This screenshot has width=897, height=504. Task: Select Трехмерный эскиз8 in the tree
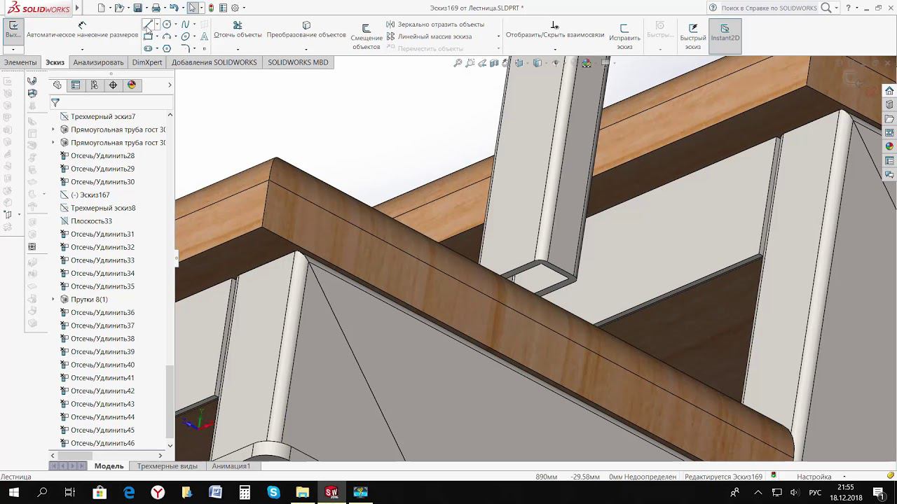(x=103, y=208)
